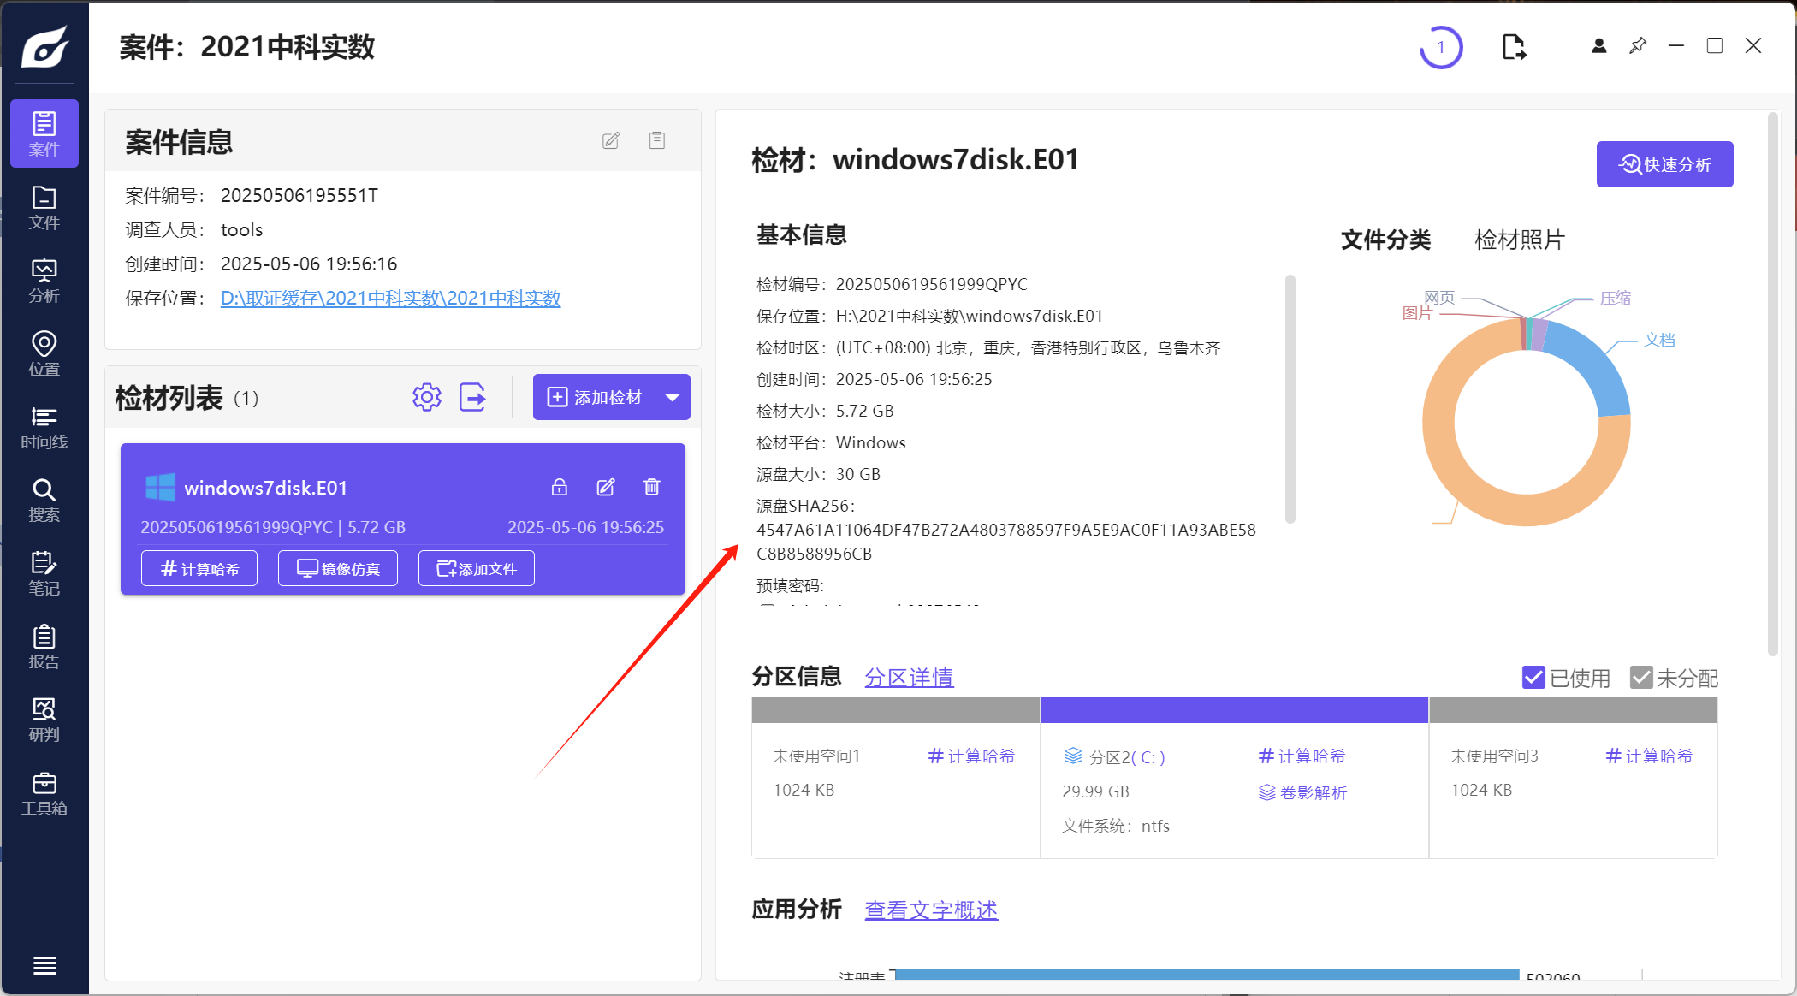
Task: Open the 工具箱 toolbox in sidebar
Action: pyautogui.click(x=44, y=793)
